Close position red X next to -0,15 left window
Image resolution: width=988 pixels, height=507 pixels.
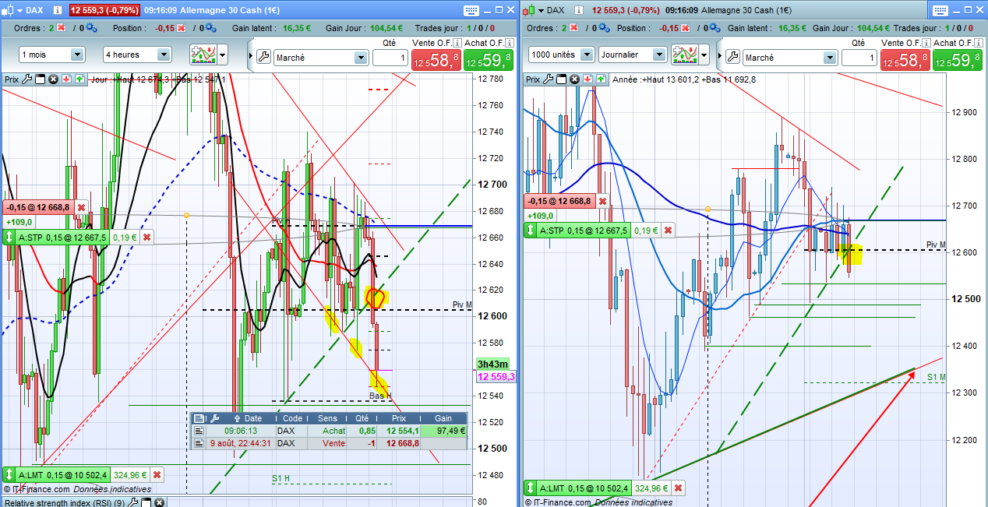(x=181, y=27)
